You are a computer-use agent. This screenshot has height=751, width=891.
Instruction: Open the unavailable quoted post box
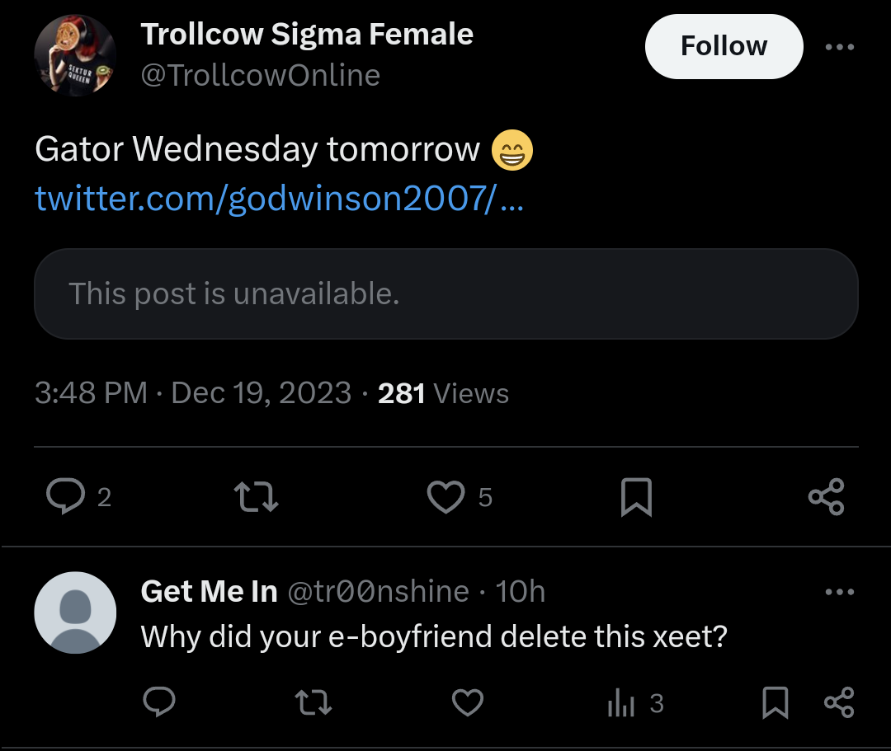(446, 293)
